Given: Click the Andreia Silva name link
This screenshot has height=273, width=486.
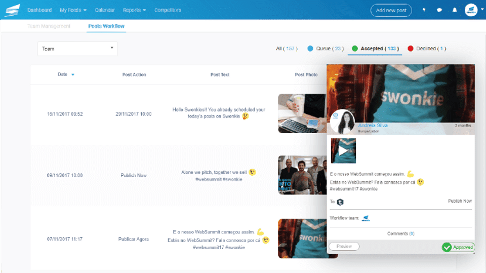Looking at the screenshot, I should [x=373, y=125].
